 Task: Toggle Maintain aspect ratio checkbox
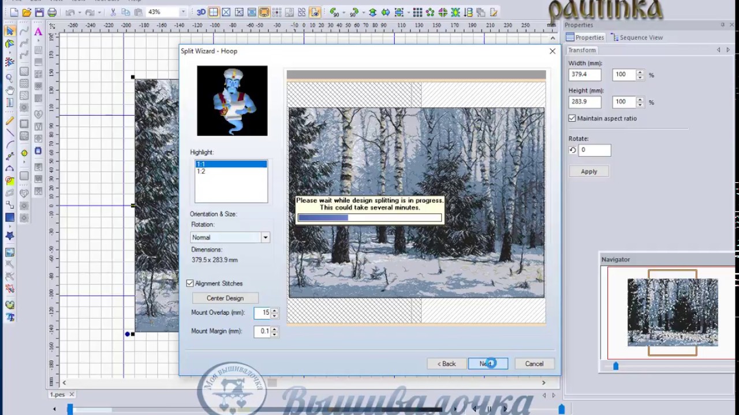click(x=572, y=118)
